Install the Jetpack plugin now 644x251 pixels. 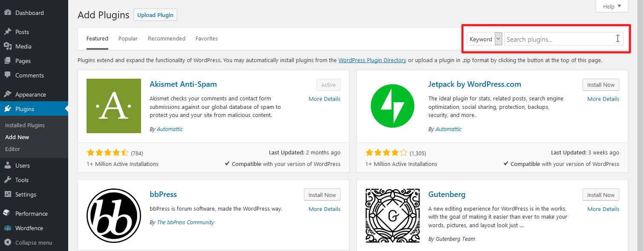tap(601, 85)
